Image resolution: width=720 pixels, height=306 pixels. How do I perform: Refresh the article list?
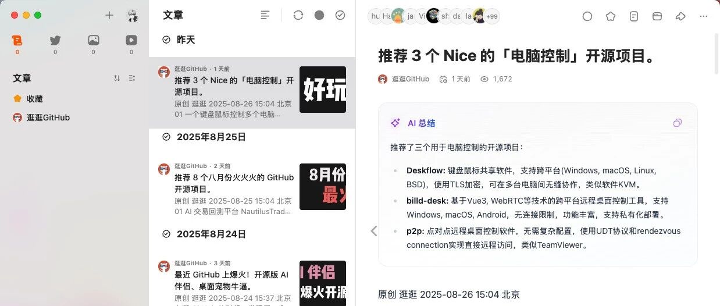pos(298,15)
